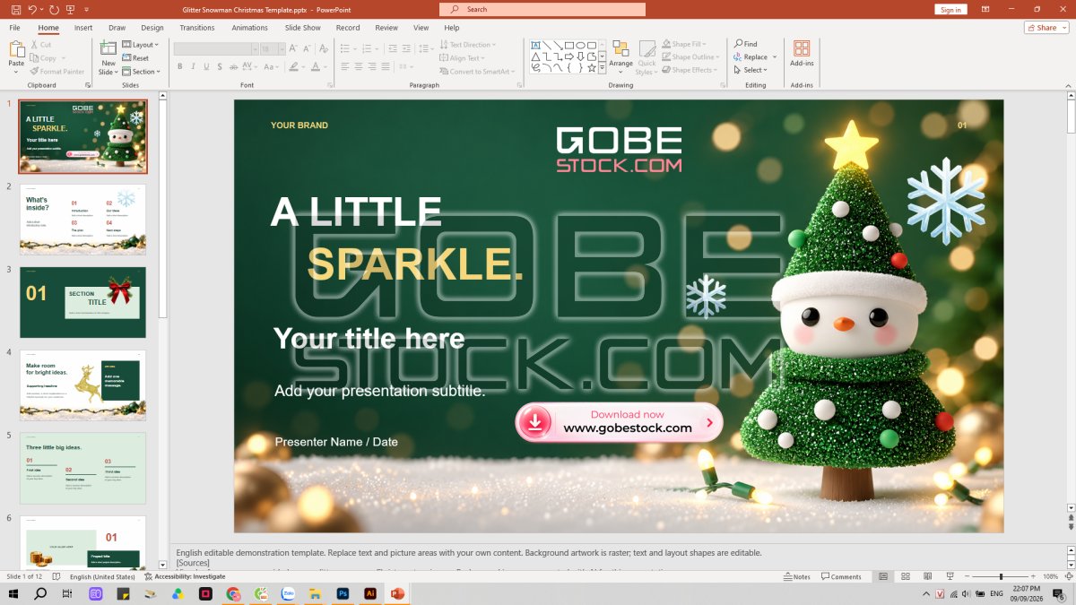1076x605 pixels.
Task: Click the zoom out minus button
Action: click(x=967, y=576)
